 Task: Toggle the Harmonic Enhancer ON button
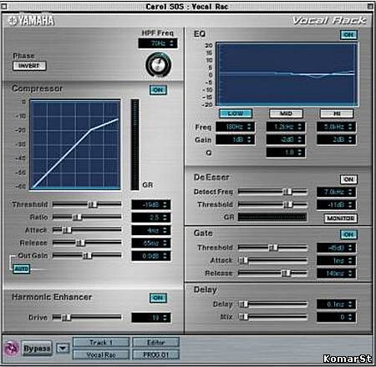pos(158,298)
